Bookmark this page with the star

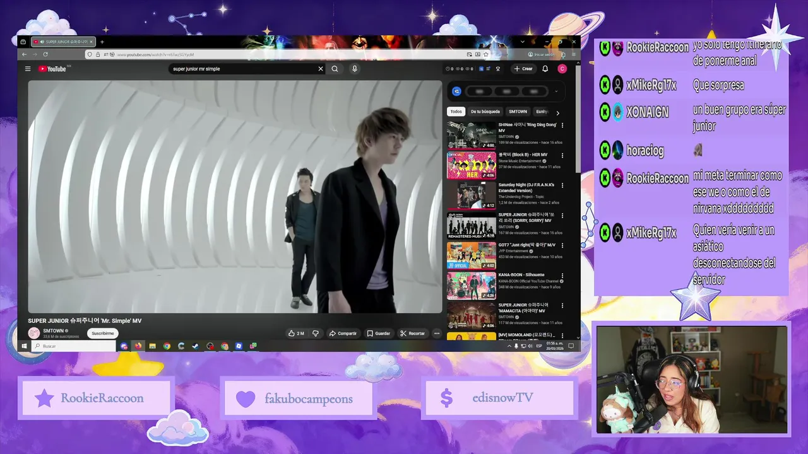coord(486,55)
